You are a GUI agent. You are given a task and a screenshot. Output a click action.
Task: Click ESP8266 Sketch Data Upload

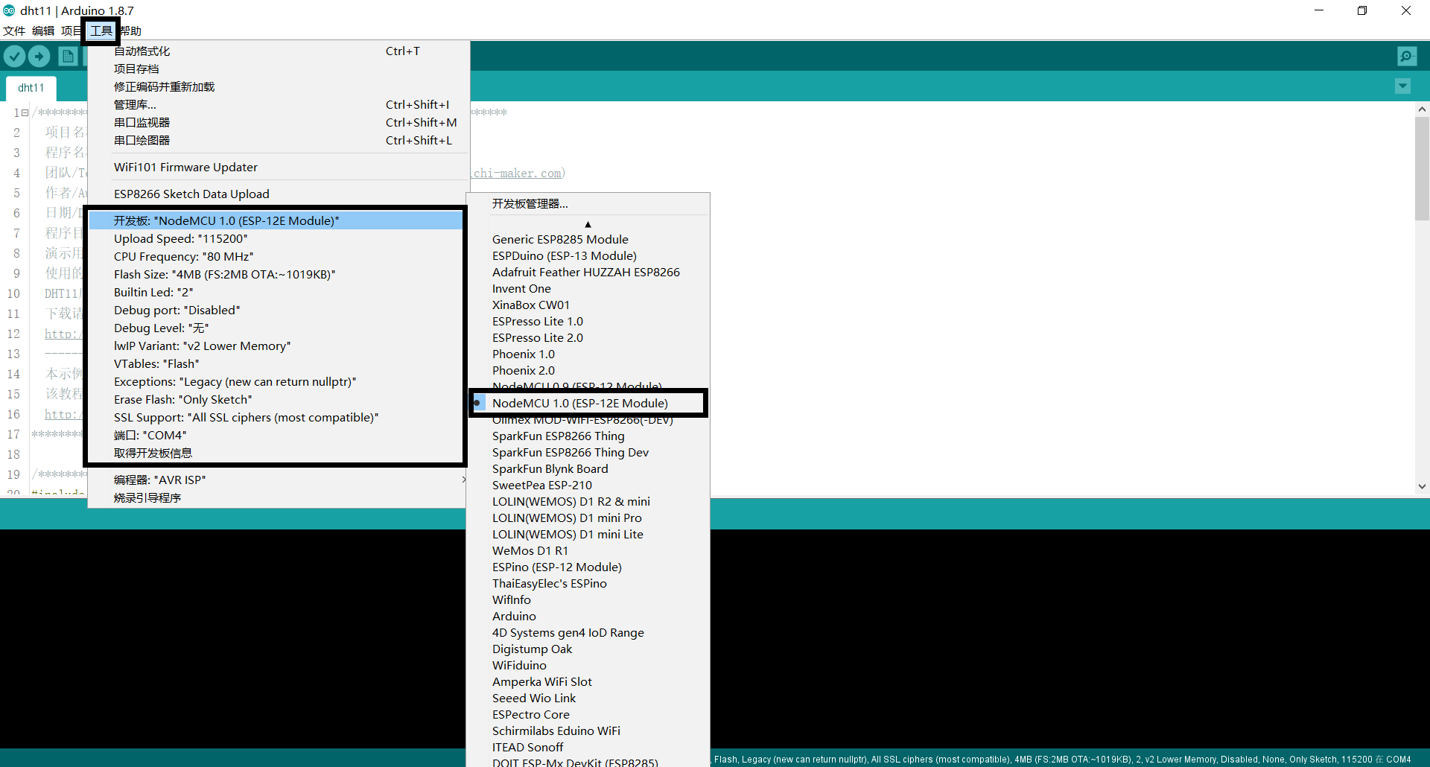coord(277,194)
